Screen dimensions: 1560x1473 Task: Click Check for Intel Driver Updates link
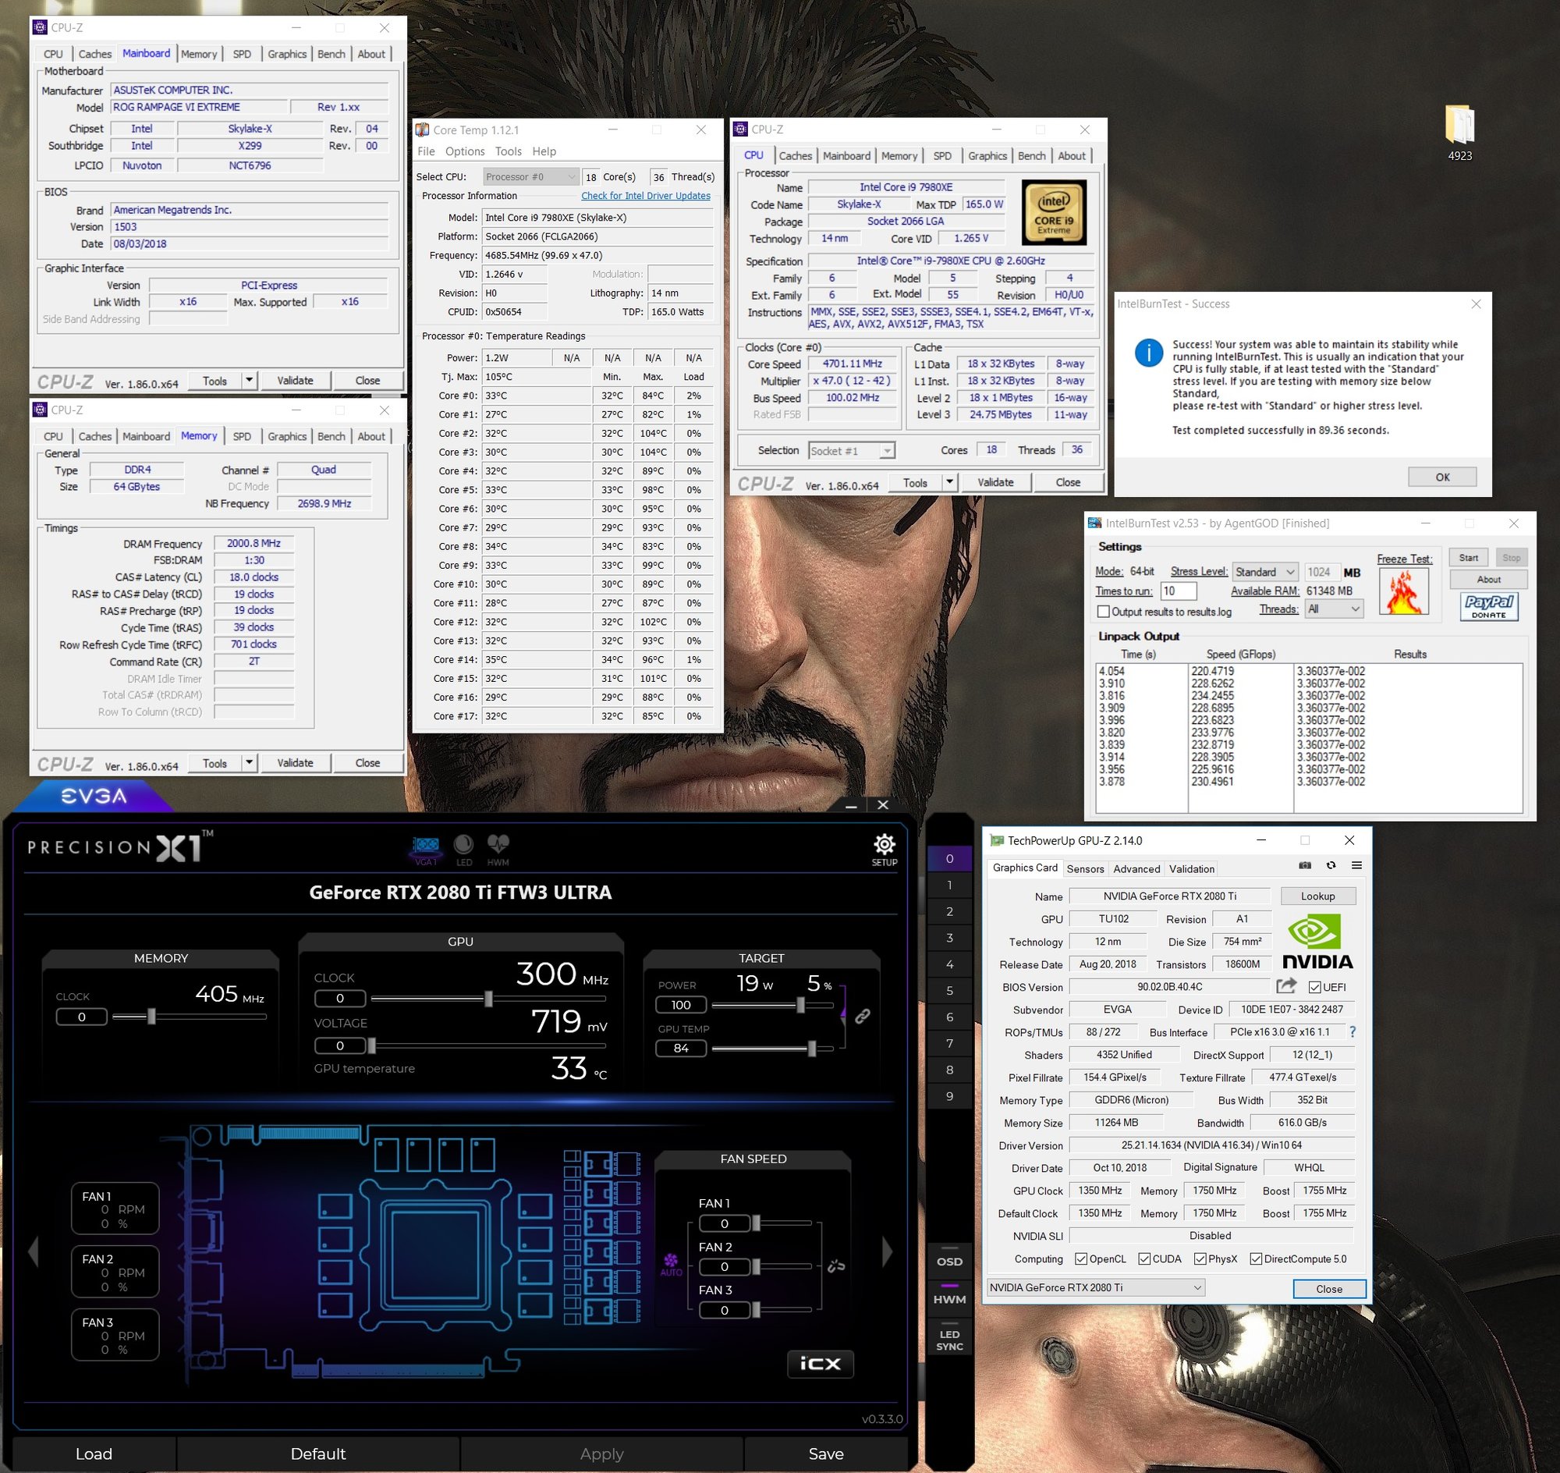click(x=645, y=197)
